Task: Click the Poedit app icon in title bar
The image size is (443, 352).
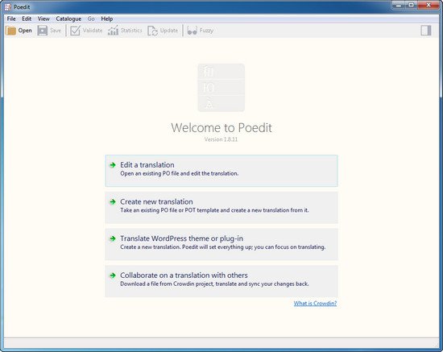Action: pos(8,7)
